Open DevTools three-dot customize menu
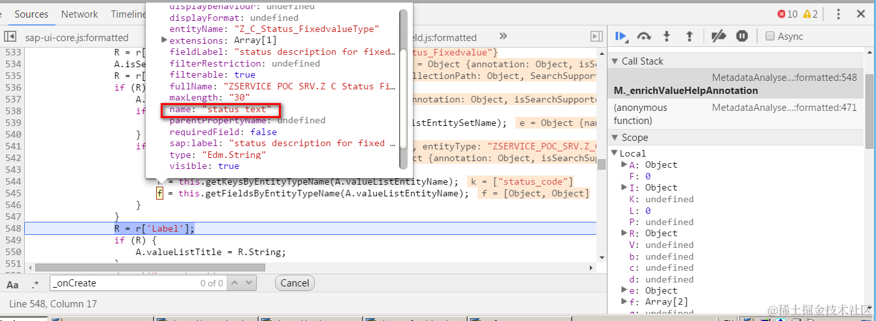The image size is (876, 321). pyautogui.click(x=839, y=14)
